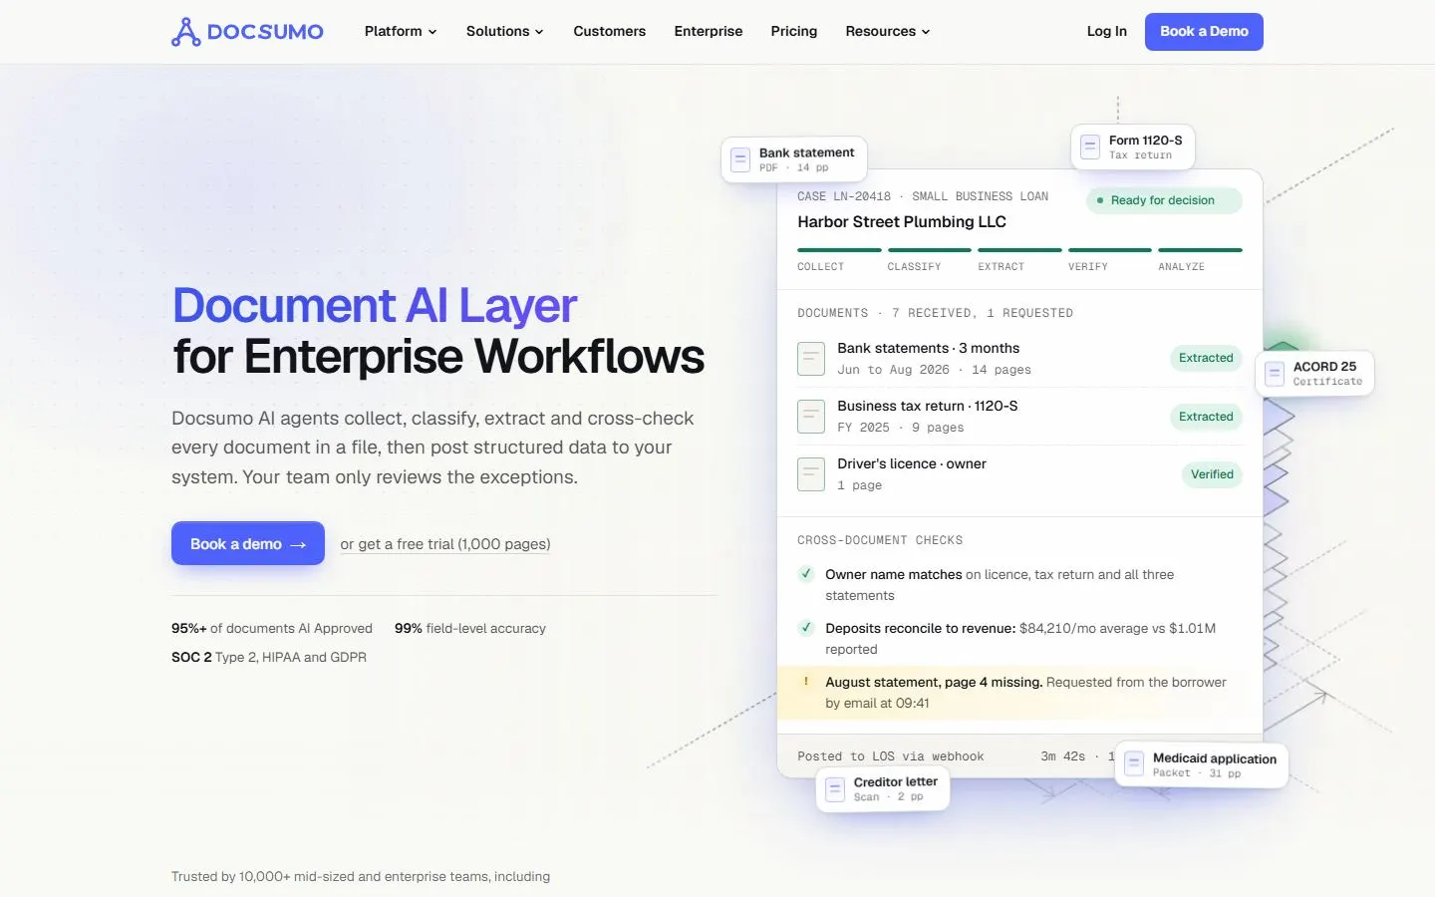Viewport: 1435px width, 897px height.
Task: Click the Form 1120-S tax return icon
Action: [x=1090, y=147]
